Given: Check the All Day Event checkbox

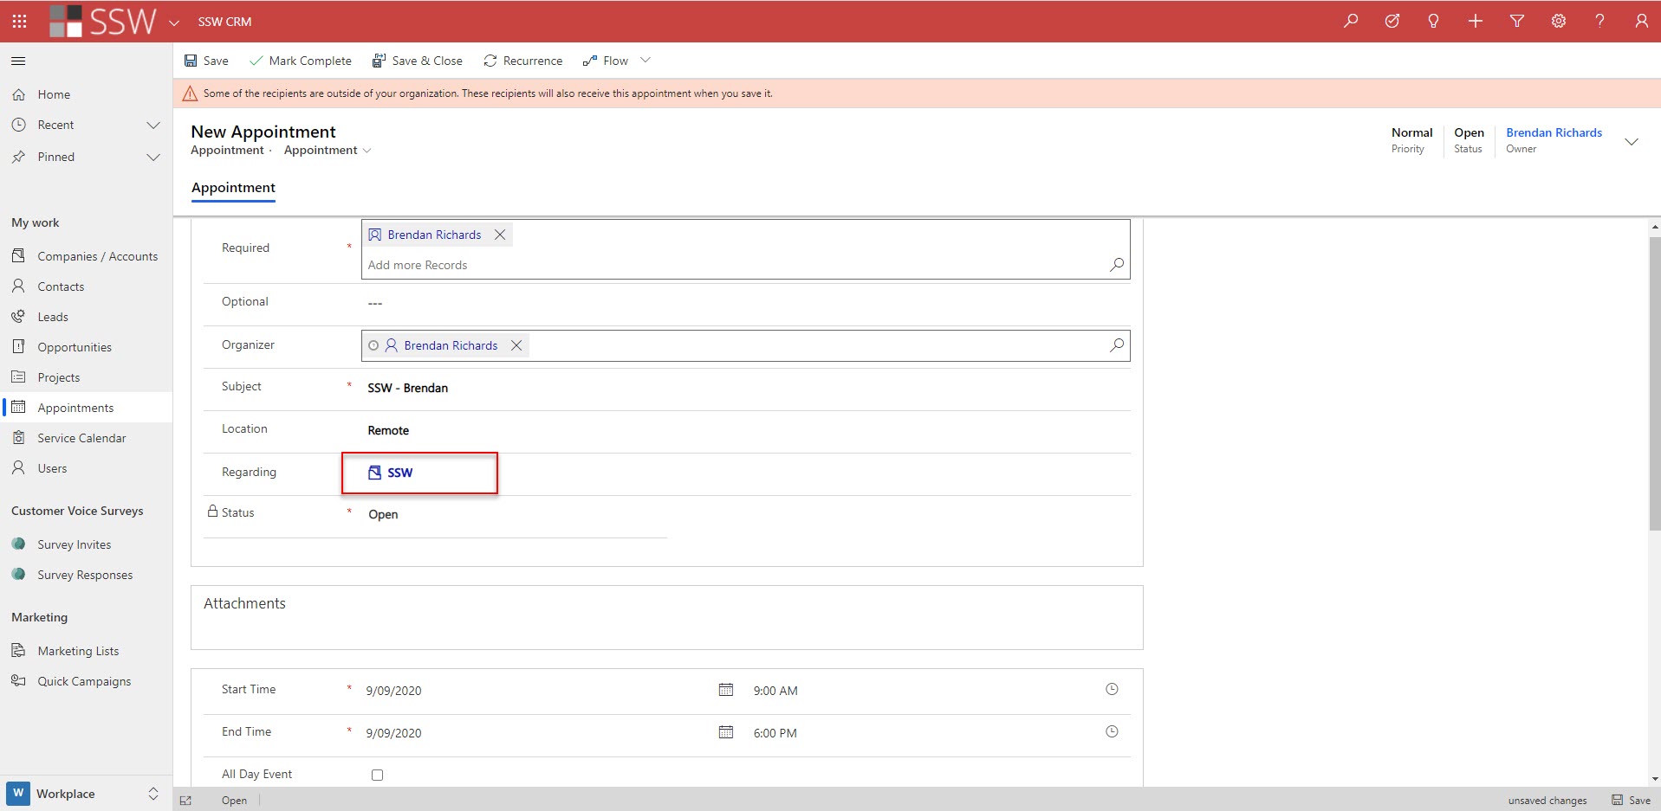Looking at the screenshot, I should 377,775.
